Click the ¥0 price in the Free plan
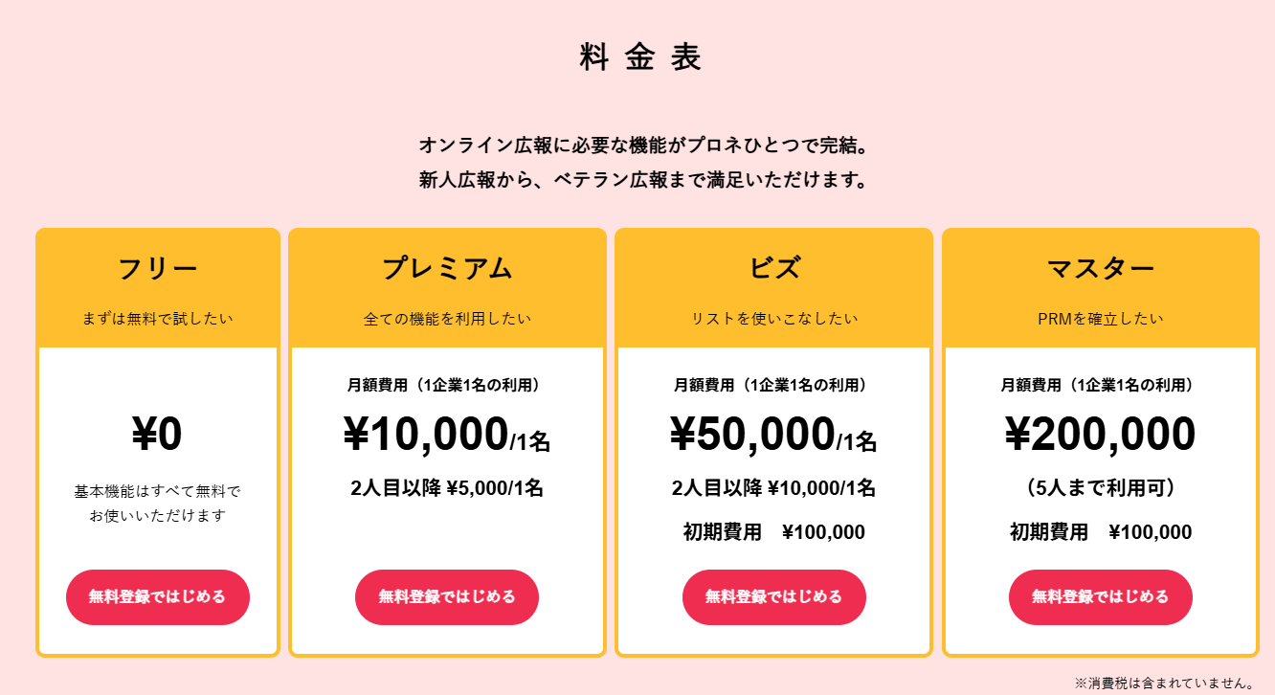 (158, 436)
